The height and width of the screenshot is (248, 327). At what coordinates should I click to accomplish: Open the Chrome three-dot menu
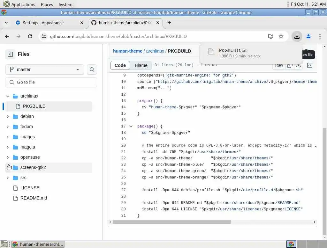click(320, 36)
